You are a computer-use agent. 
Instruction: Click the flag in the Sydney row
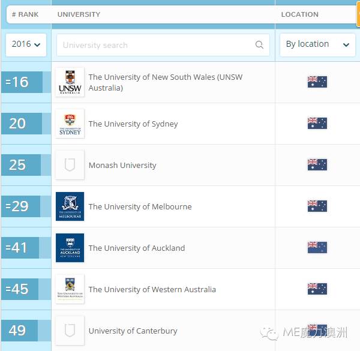point(317,123)
